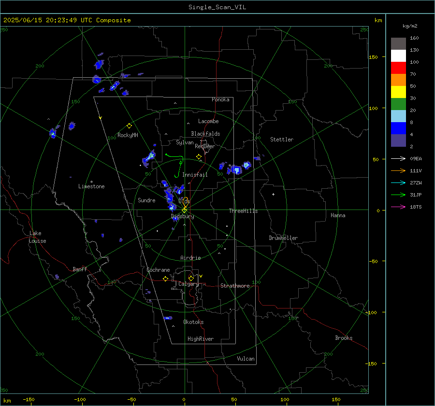Click the kg/m2 units label
The height and width of the screenshot is (406, 435).
point(410,26)
